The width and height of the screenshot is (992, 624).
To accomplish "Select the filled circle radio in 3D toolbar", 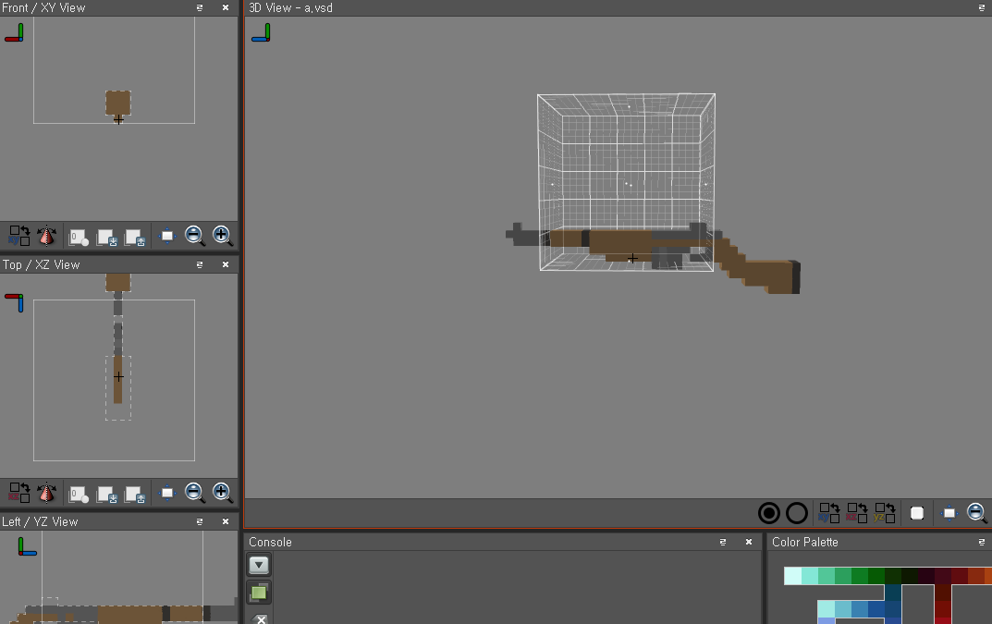I will tap(769, 512).
